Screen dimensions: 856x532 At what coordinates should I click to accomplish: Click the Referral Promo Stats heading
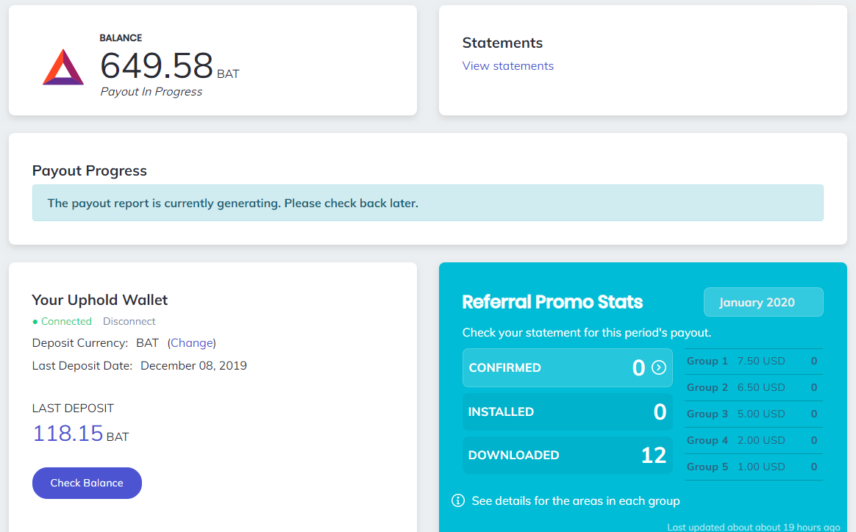(x=552, y=302)
